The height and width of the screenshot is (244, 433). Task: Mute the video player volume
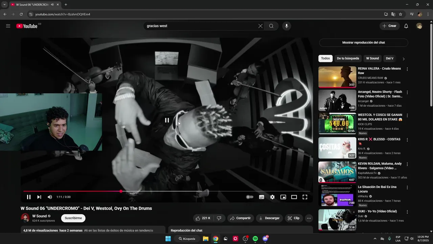point(50,197)
